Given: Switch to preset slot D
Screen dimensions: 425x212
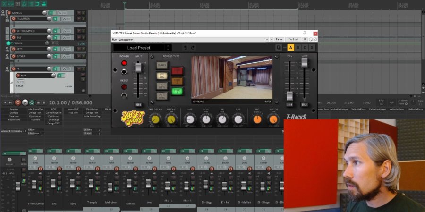Looking at the screenshot, I should click(x=312, y=48).
